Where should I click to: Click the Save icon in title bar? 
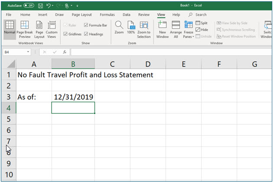40,6
